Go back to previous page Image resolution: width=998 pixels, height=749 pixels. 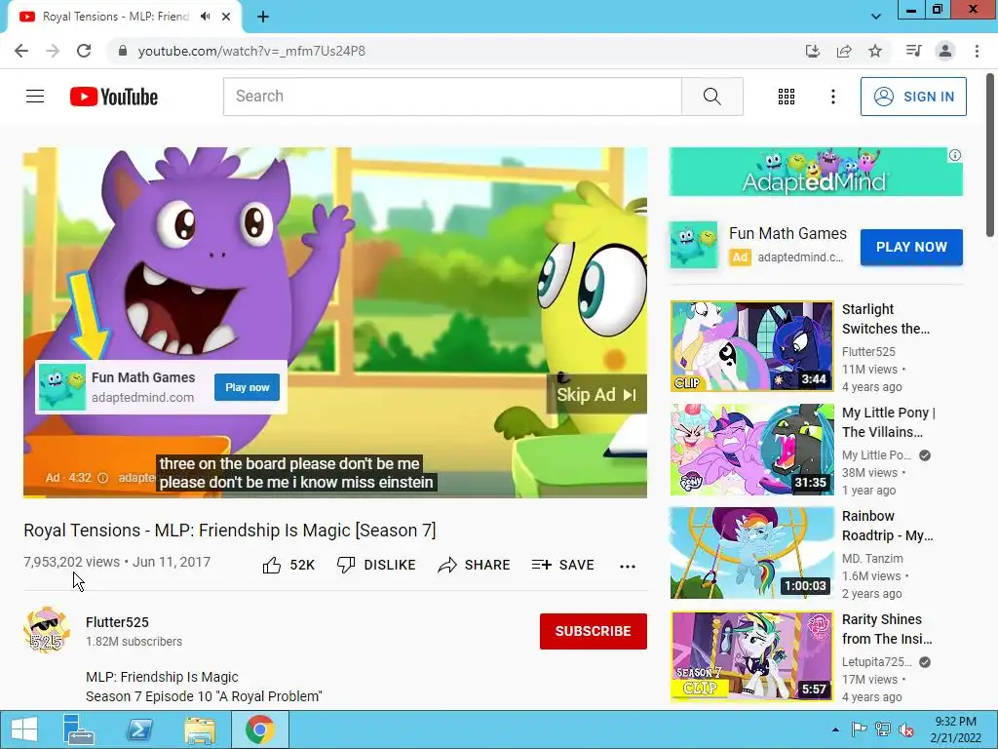pos(21,51)
